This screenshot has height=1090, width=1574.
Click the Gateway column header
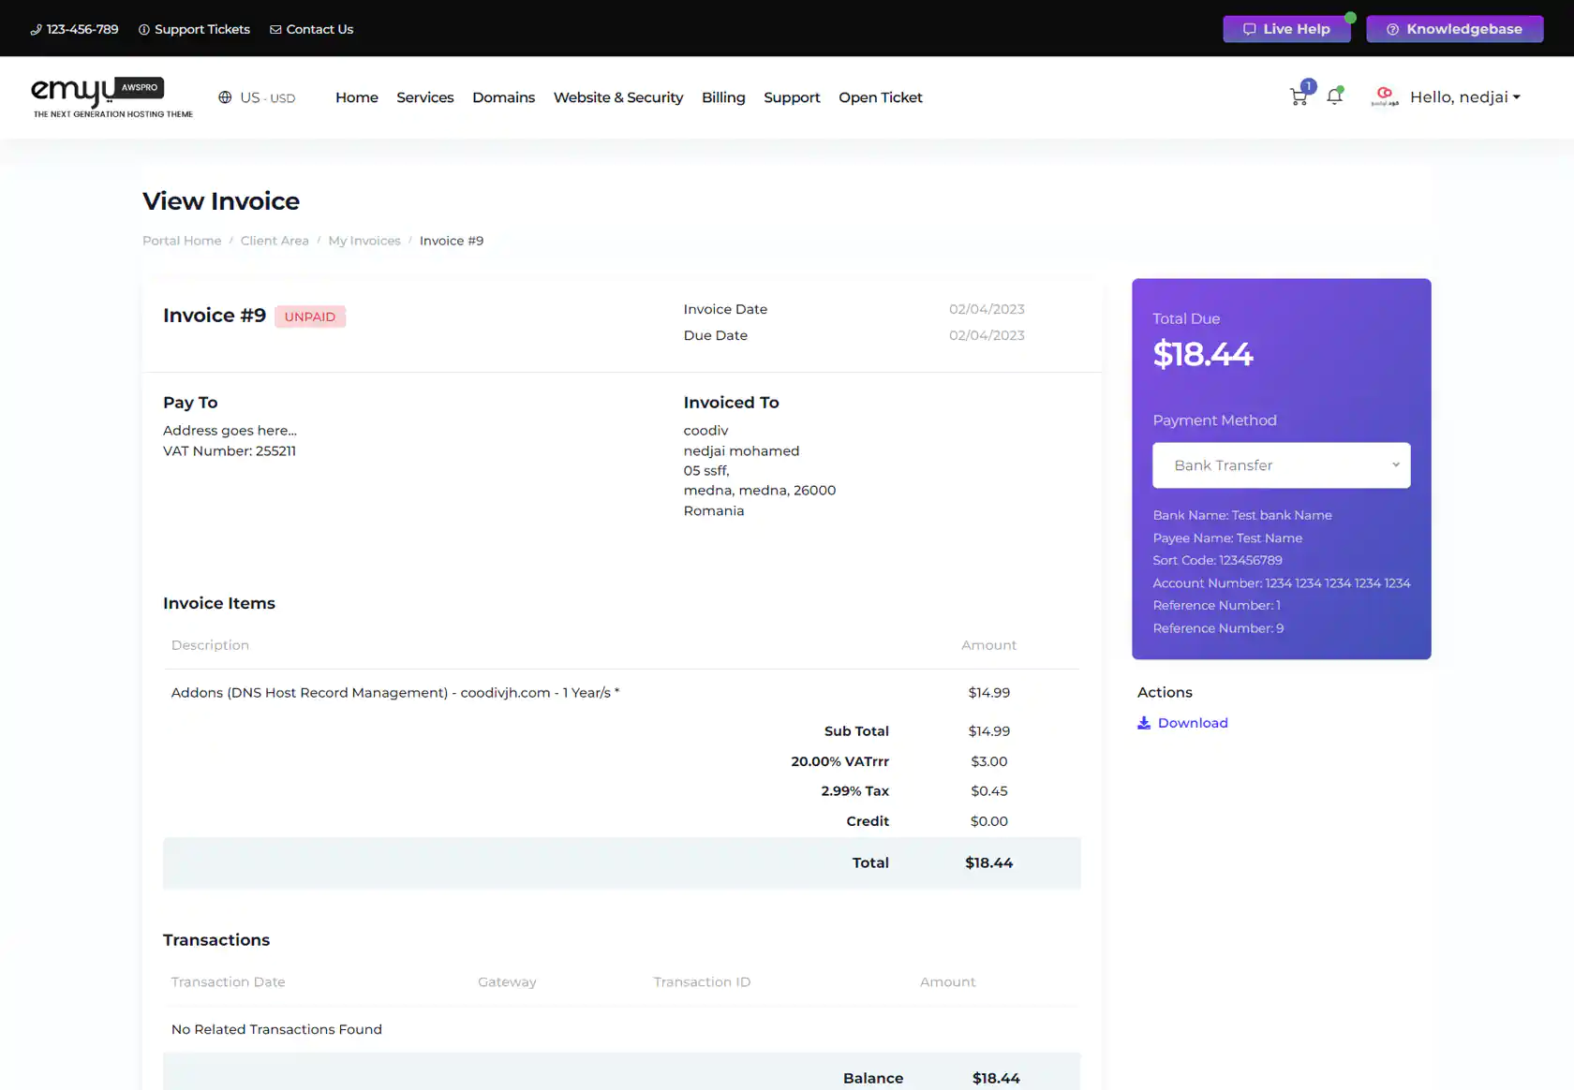pyautogui.click(x=507, y=982)
